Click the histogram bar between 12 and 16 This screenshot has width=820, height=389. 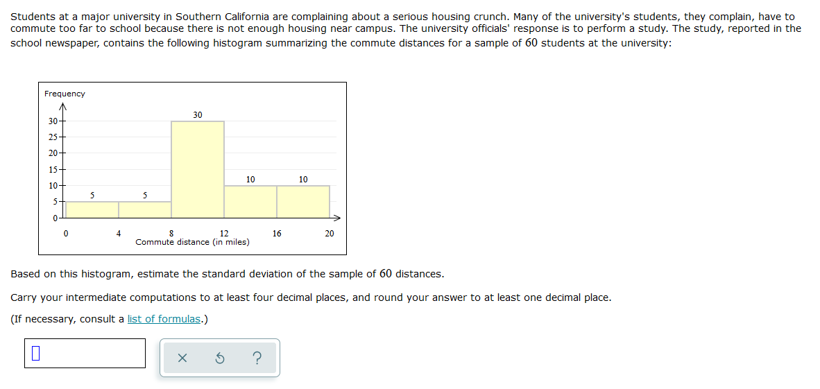click(250, 201)
